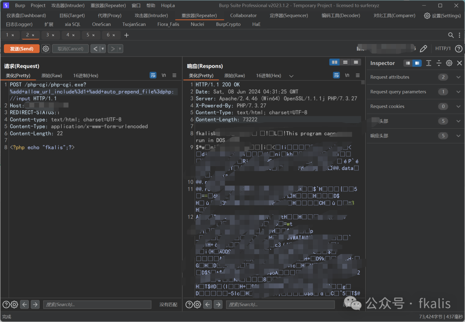The width and height of the screenshot is (465, 322).
Task: Select side-by-side split layout view
Action: [x=335, y=62]
